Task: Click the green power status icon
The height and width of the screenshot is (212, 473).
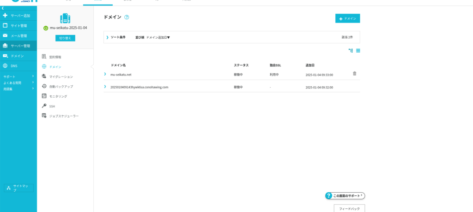Action: click(x=46, y=28)
